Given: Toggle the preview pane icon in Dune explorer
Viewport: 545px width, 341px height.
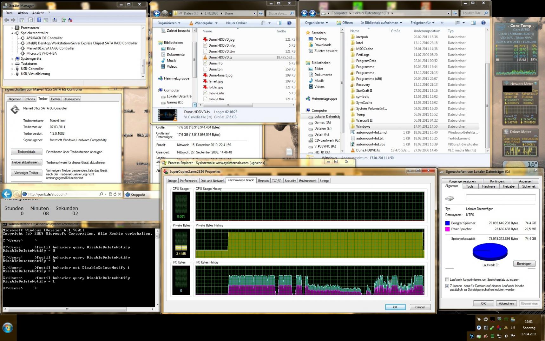Looking at the screenshot, I should tap(279, 23).
